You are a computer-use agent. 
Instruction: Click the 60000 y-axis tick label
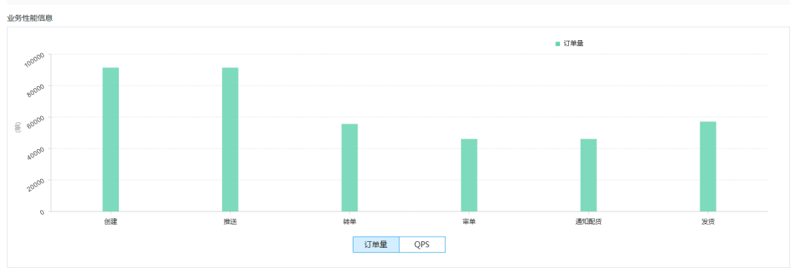coord(36,123)
